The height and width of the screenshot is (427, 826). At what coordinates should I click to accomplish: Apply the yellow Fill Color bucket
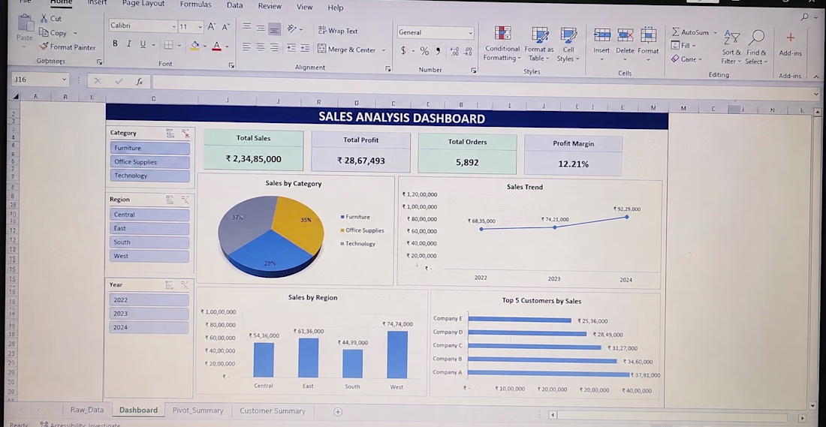194,46
